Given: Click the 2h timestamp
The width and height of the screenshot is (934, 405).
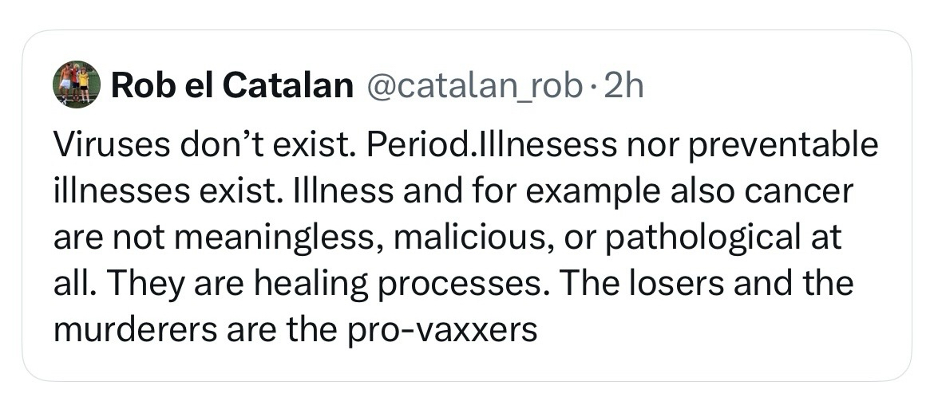Looking at the screenshot, I should (x=623, y=85).
